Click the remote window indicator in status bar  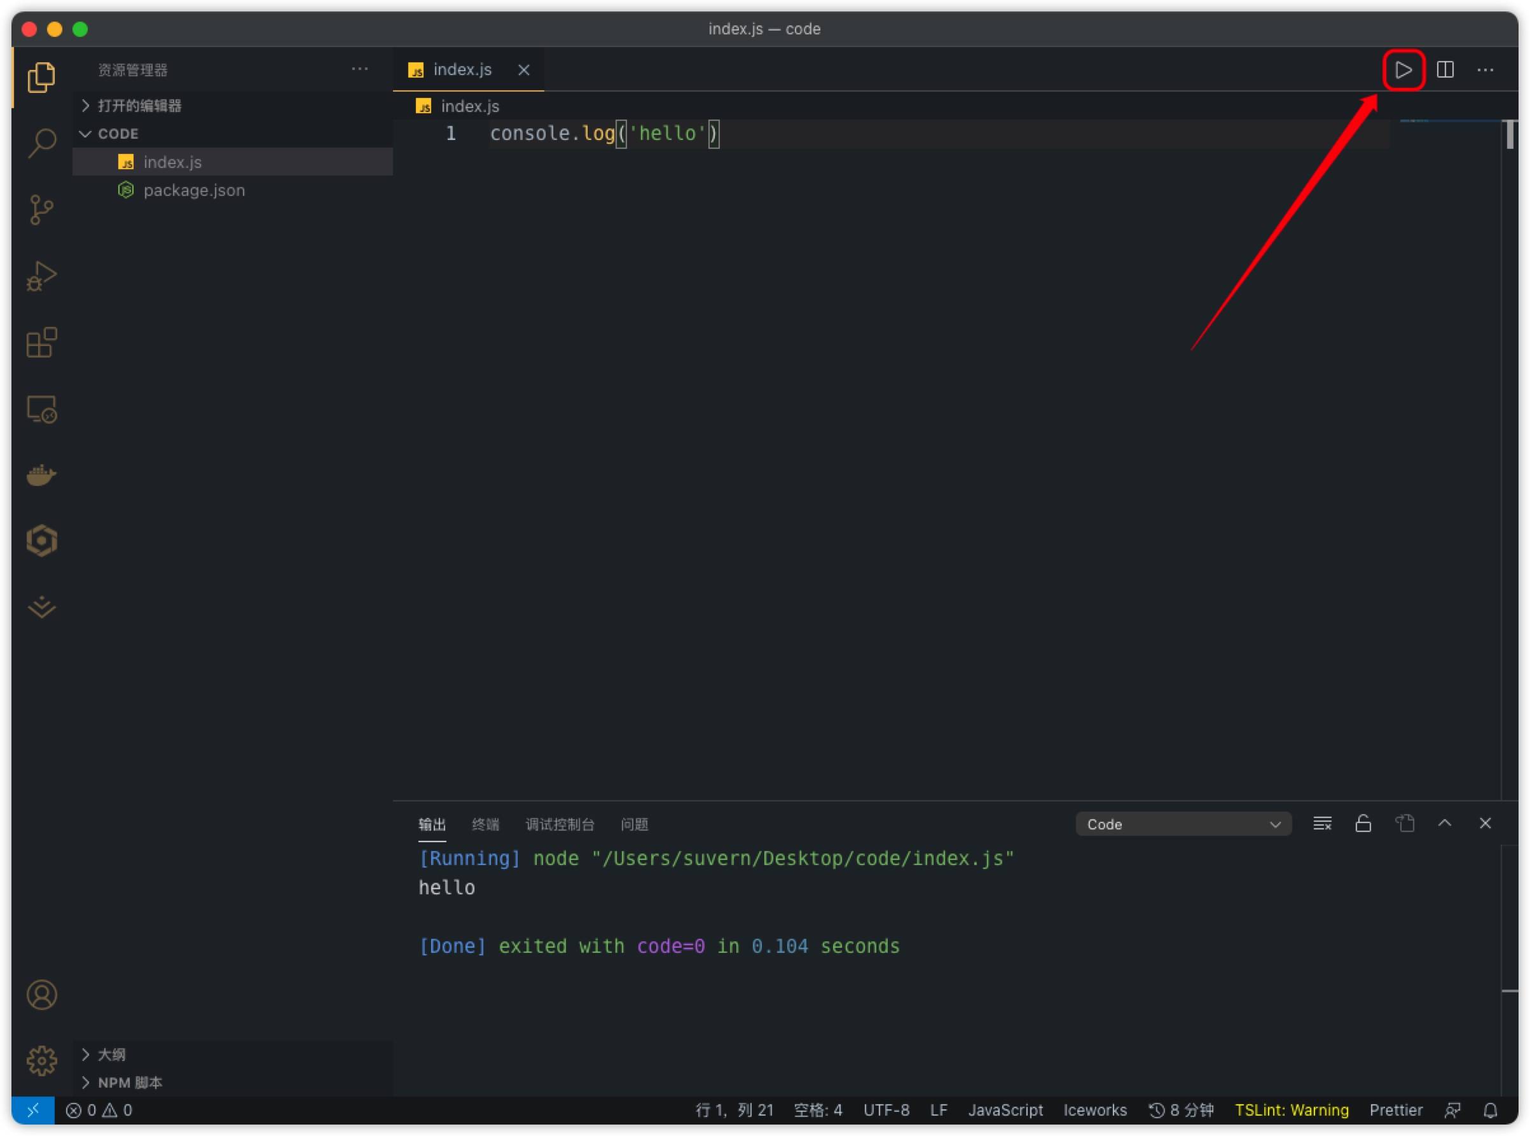coord(33,1110)
